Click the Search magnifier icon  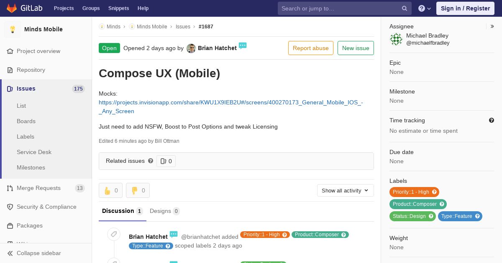pos(405,8)
